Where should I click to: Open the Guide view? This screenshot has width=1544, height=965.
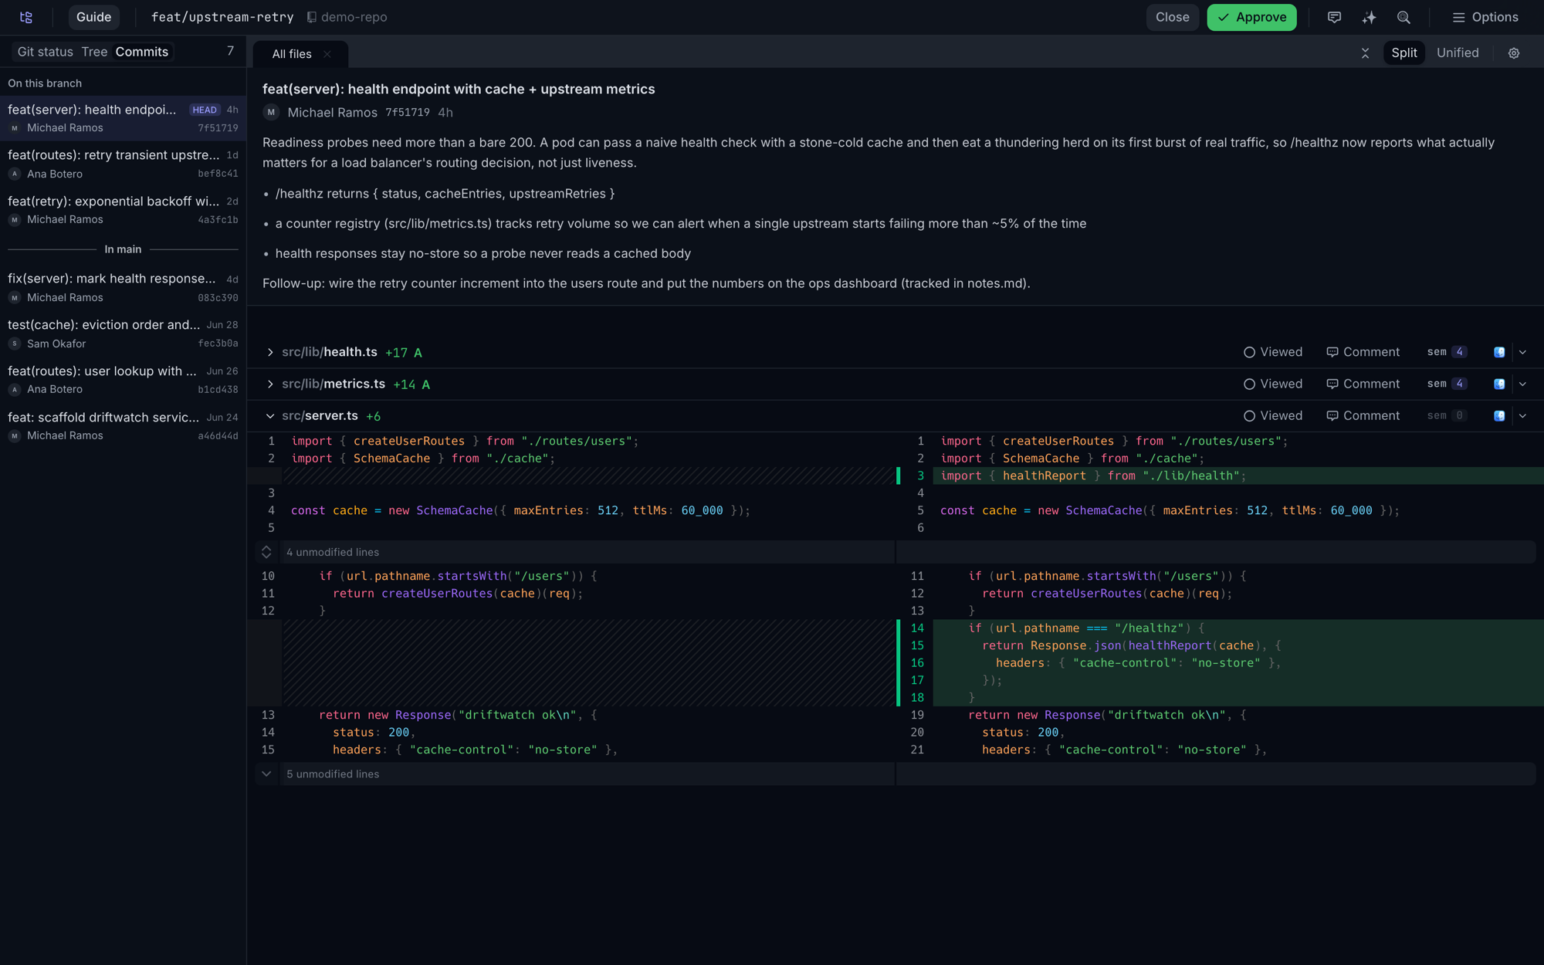pos(93,17)
